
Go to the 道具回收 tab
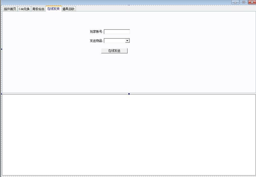[x=69, y=9]
